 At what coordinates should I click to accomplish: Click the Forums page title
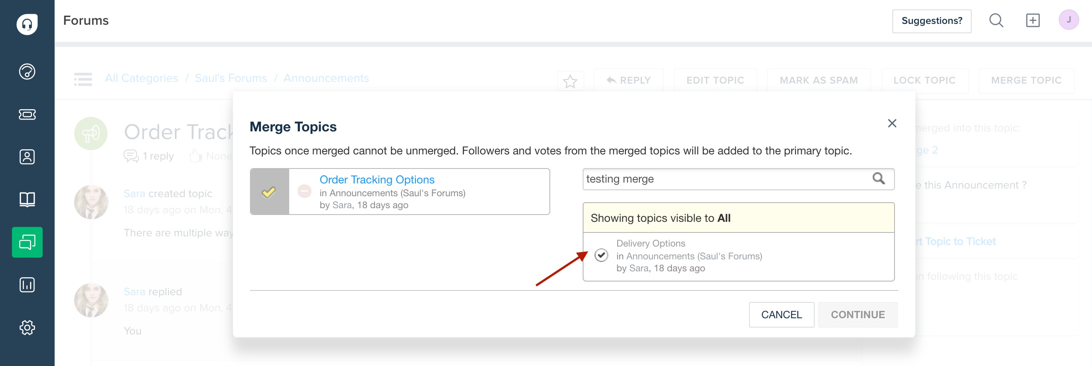coord(86,20)
